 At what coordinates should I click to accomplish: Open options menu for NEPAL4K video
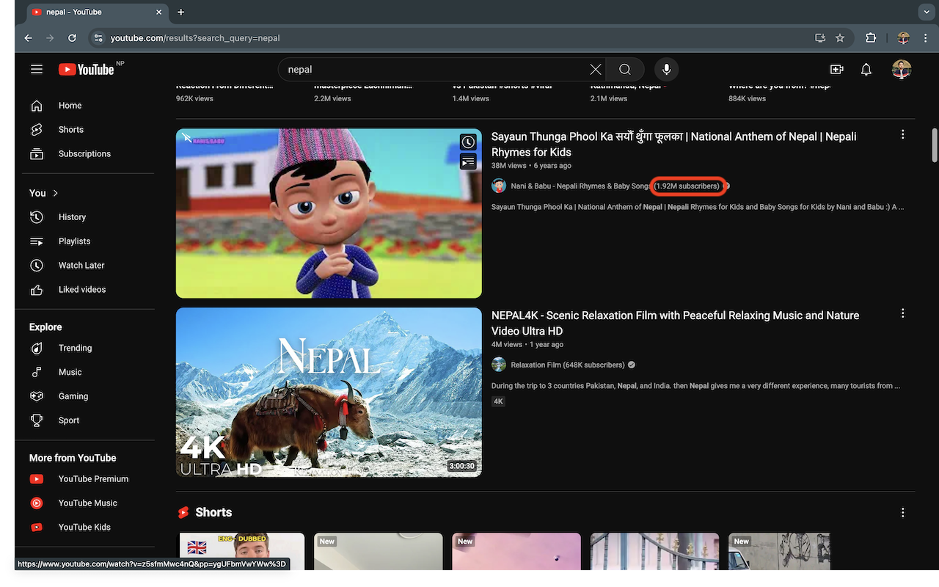pos(902,313)
